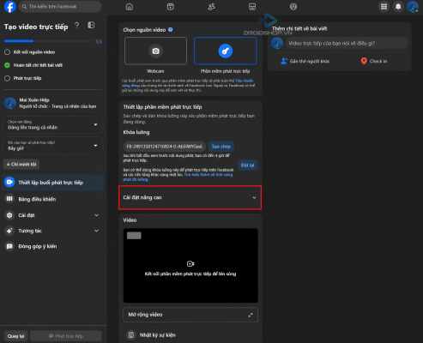This screenshot has height=343, width=423.
Task: Click the Quay lại button
Action: [x=15, y=336]
